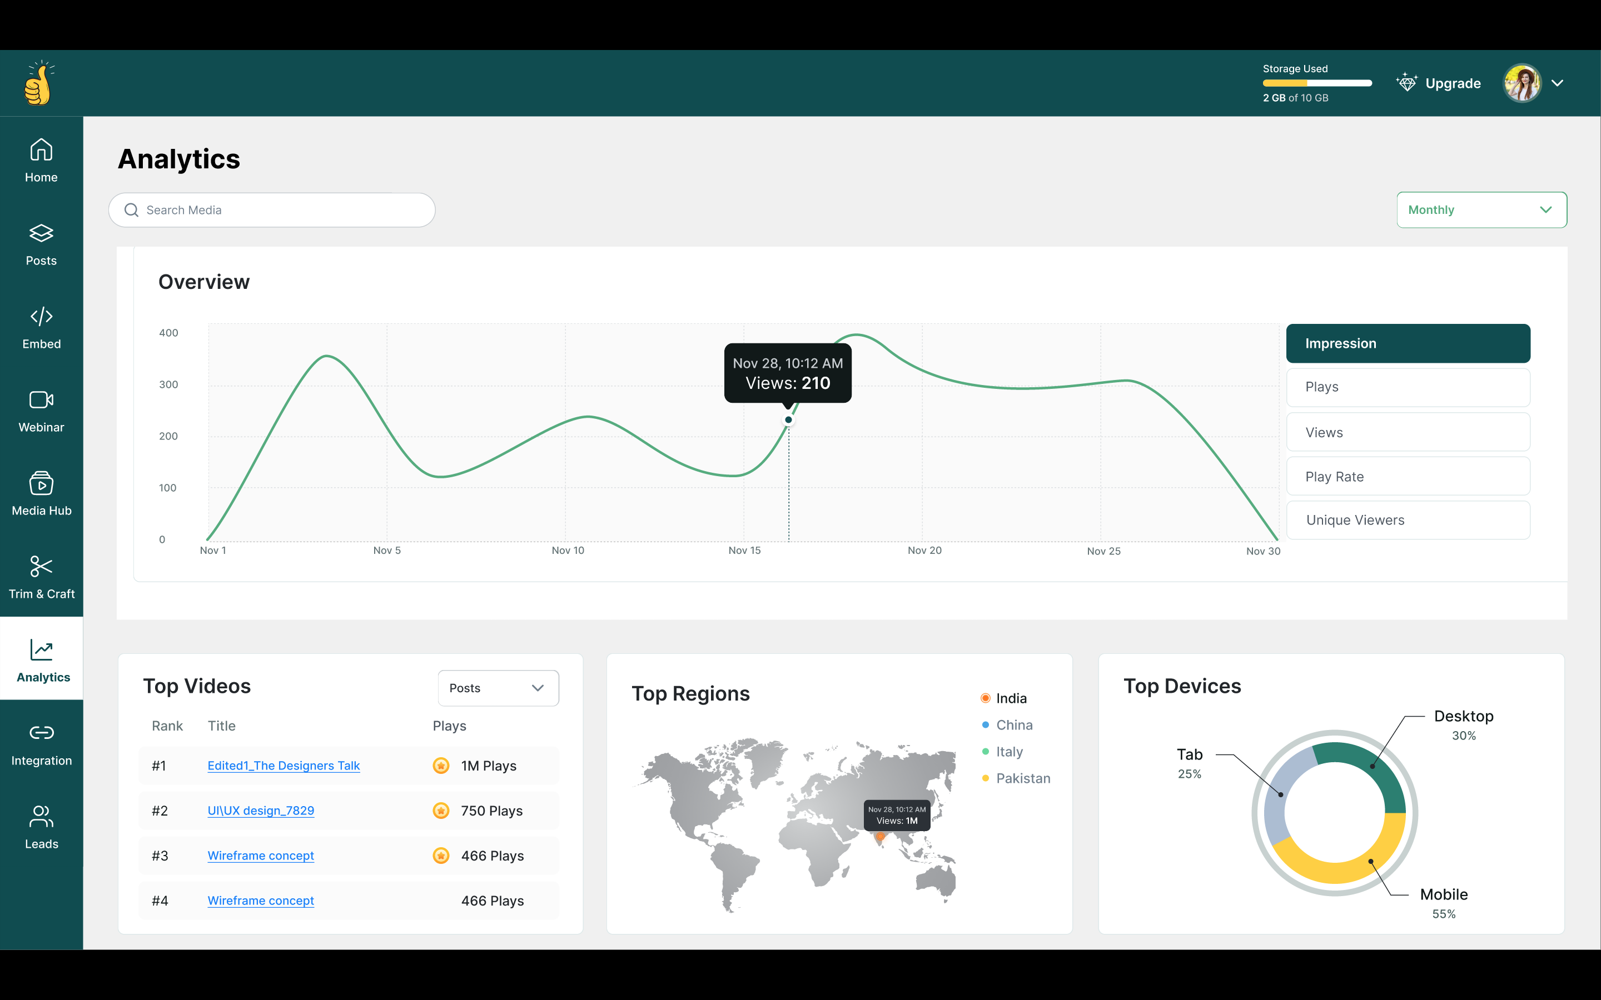Open rank #3 Wireframe concept link
The width and height of the screenshot is (1601, 1000).
click(x=261, y=855)
